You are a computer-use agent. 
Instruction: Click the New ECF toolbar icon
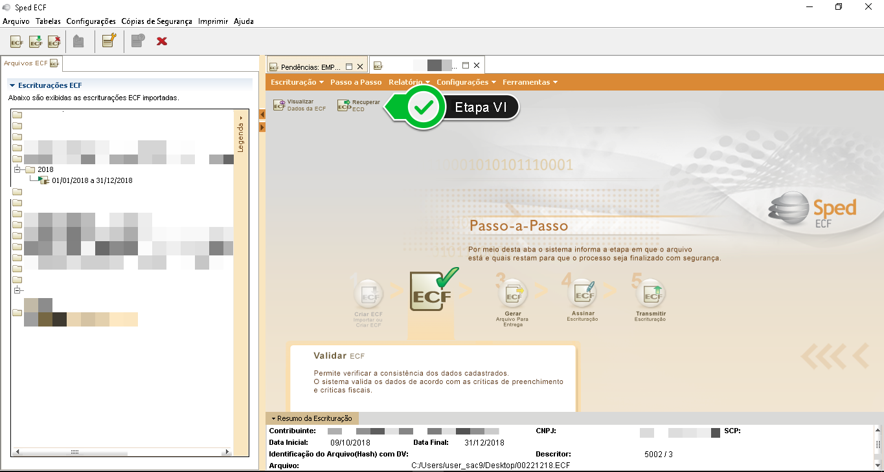(x=17, y=41)
